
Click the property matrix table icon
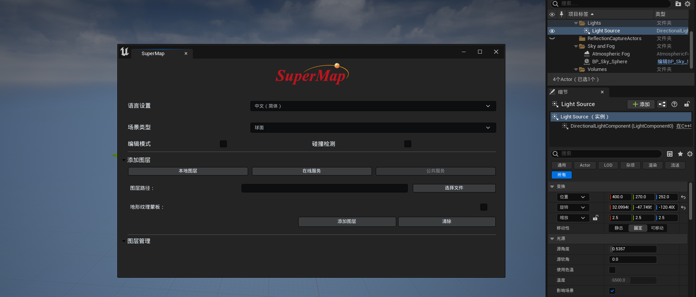670,154
